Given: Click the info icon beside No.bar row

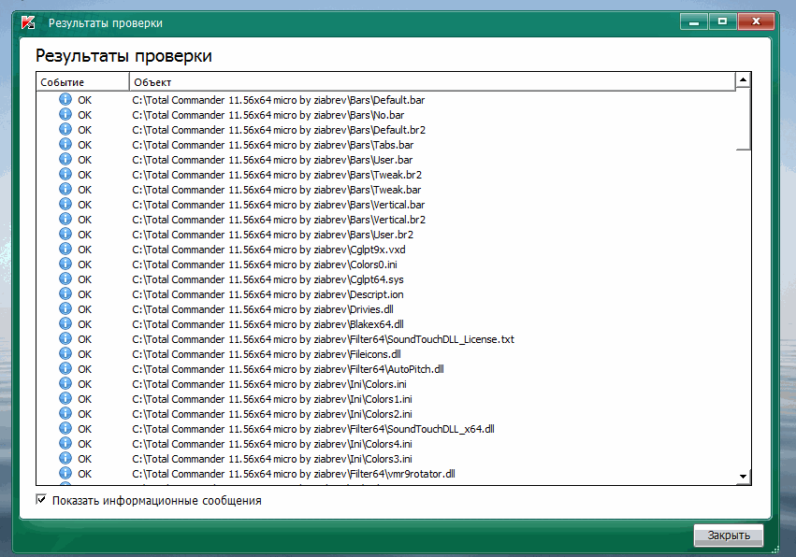Looking at the screenshot, I should [65, 114].
